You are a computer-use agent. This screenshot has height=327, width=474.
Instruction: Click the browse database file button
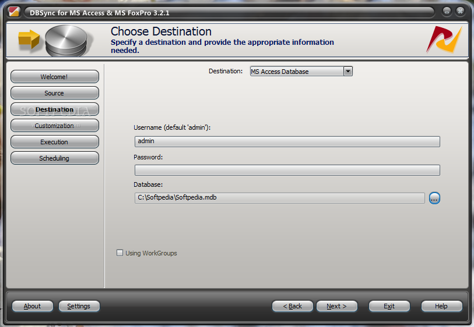pos(434,198)
